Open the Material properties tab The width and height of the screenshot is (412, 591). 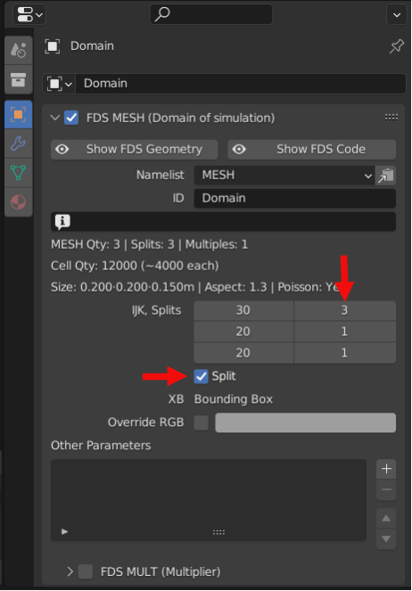point(18,202)
